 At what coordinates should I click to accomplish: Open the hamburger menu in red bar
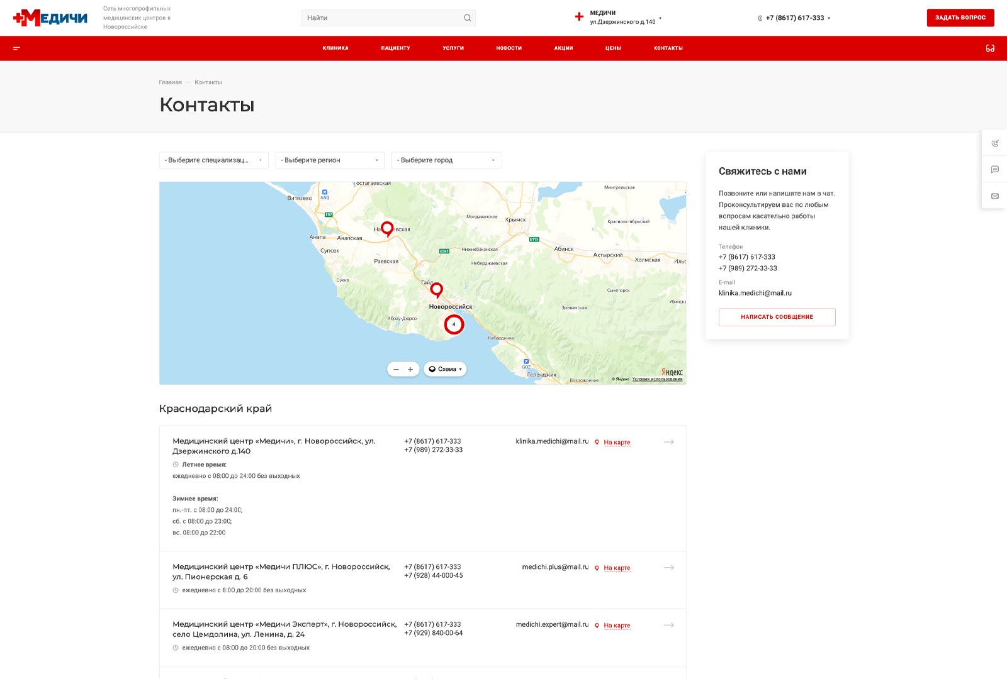17,48
